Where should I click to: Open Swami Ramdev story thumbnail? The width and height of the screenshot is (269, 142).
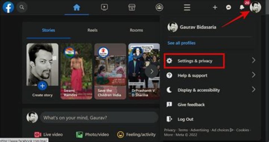(76, 71)
